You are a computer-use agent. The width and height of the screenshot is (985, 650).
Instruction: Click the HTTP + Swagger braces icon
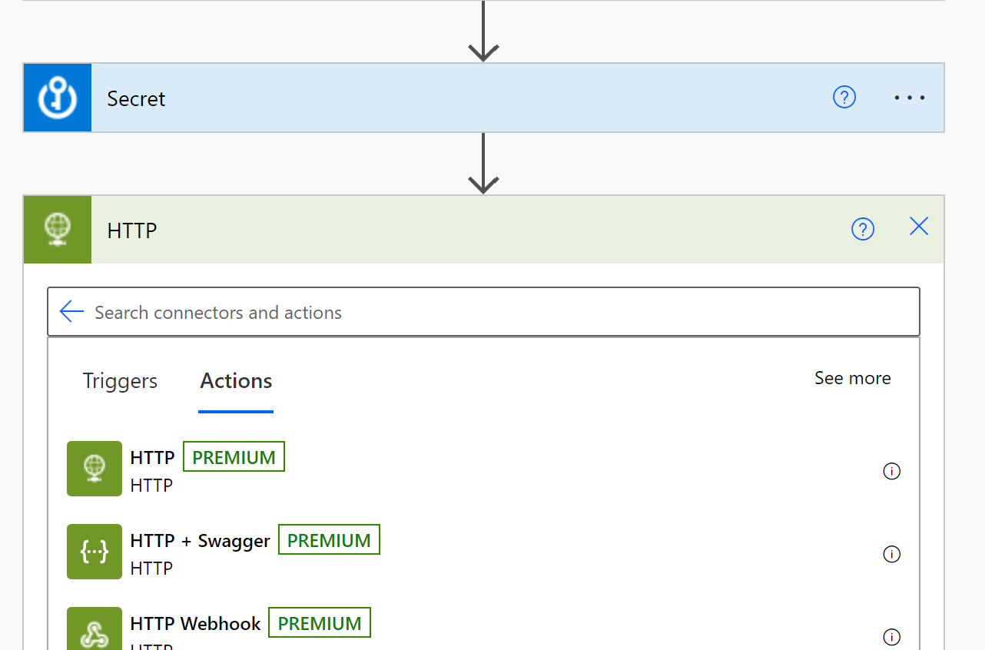95,552
